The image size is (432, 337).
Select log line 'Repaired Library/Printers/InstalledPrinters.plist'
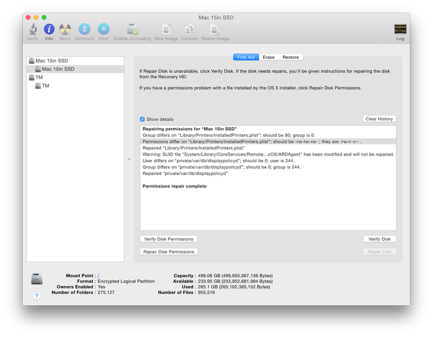[x=268, y=148]
